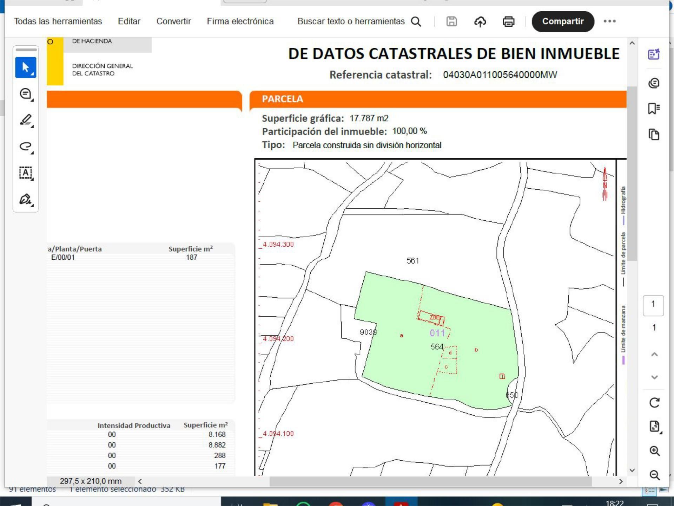Open Todas las herramientas menu
The width and height of the screenshot is (674, 506).
[x=58, y=21]
